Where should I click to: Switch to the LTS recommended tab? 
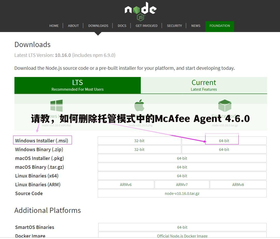coord(77,85)
